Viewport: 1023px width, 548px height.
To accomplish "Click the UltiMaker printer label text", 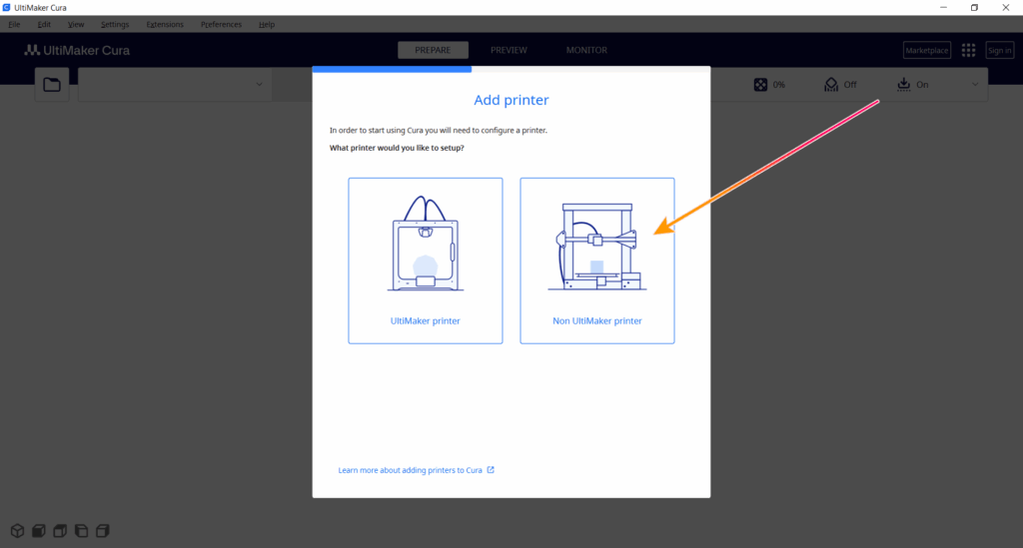I will (426, 320).
